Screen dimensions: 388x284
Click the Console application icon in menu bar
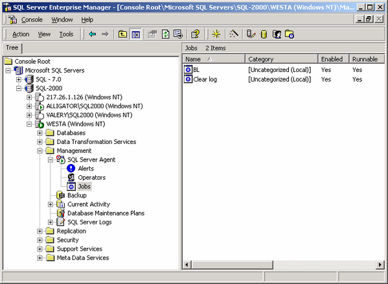[12, 19]
